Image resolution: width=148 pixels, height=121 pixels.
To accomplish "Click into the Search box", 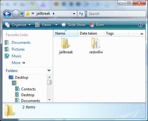I will point(116,13).
